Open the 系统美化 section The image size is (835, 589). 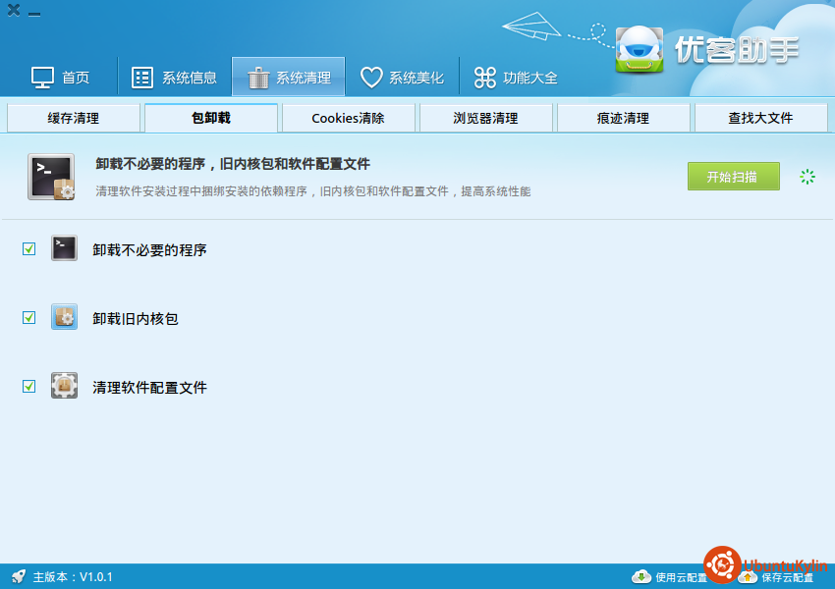click(402, 78)
